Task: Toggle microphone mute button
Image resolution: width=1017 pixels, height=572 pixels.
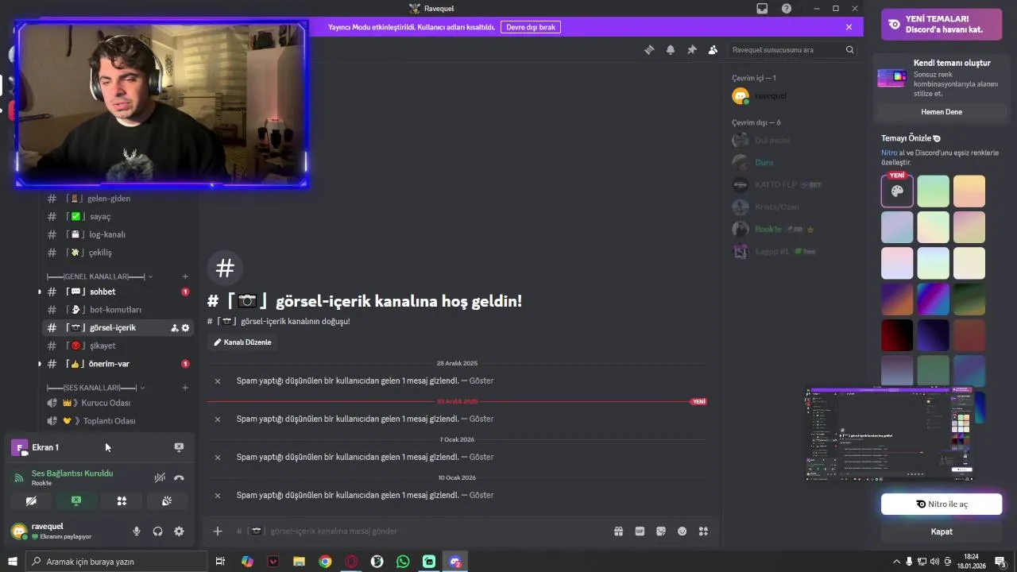Action: click(x=137, y=531)
